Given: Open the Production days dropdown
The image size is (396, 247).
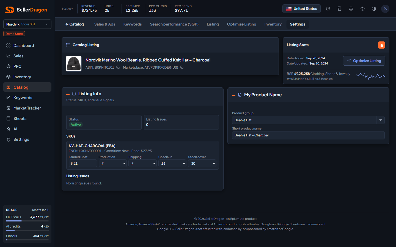Looking at the screenshot, I should [113, 163].
